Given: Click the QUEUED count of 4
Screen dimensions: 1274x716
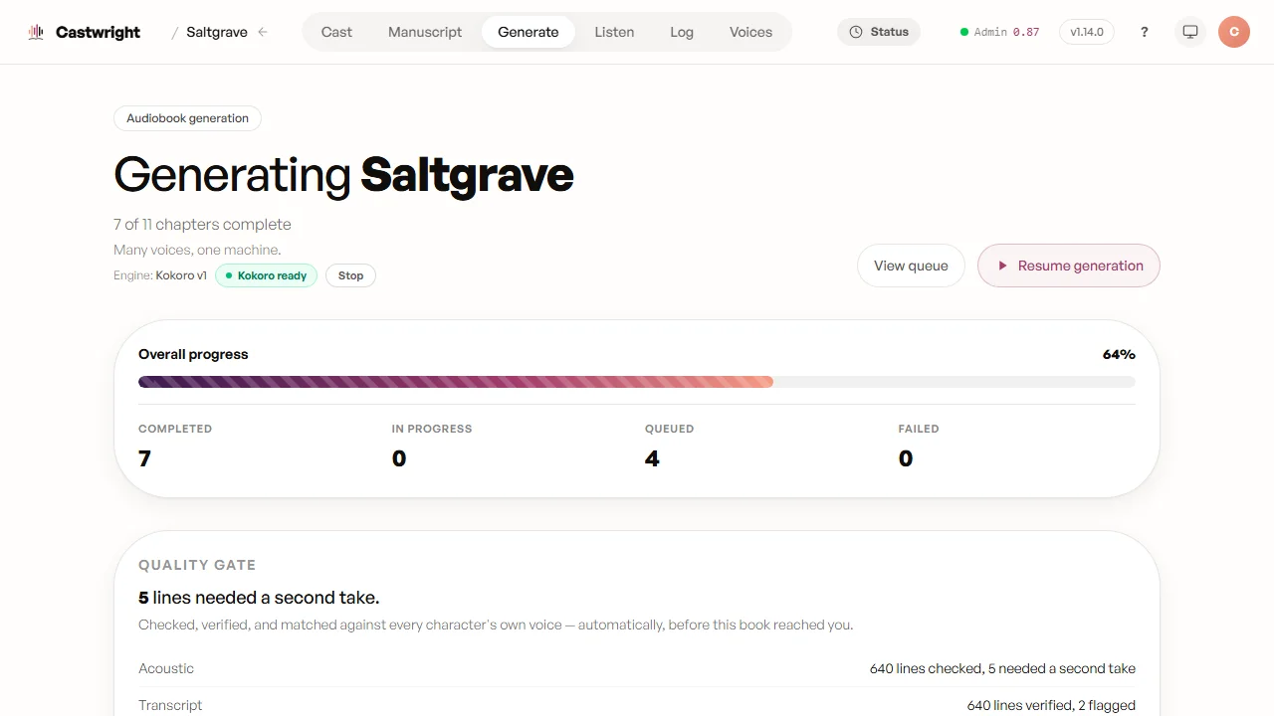Looking at the screenshot, I should click(x=652, y=458).
